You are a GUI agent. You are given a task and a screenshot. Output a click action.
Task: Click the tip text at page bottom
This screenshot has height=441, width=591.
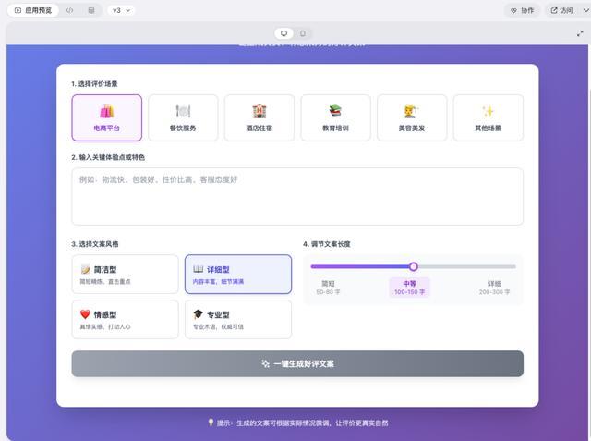[x=302, y=423]
